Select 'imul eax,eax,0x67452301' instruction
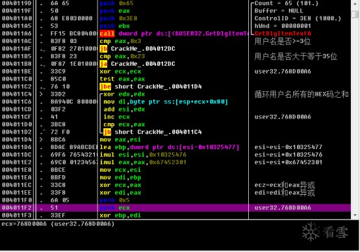 143,163
